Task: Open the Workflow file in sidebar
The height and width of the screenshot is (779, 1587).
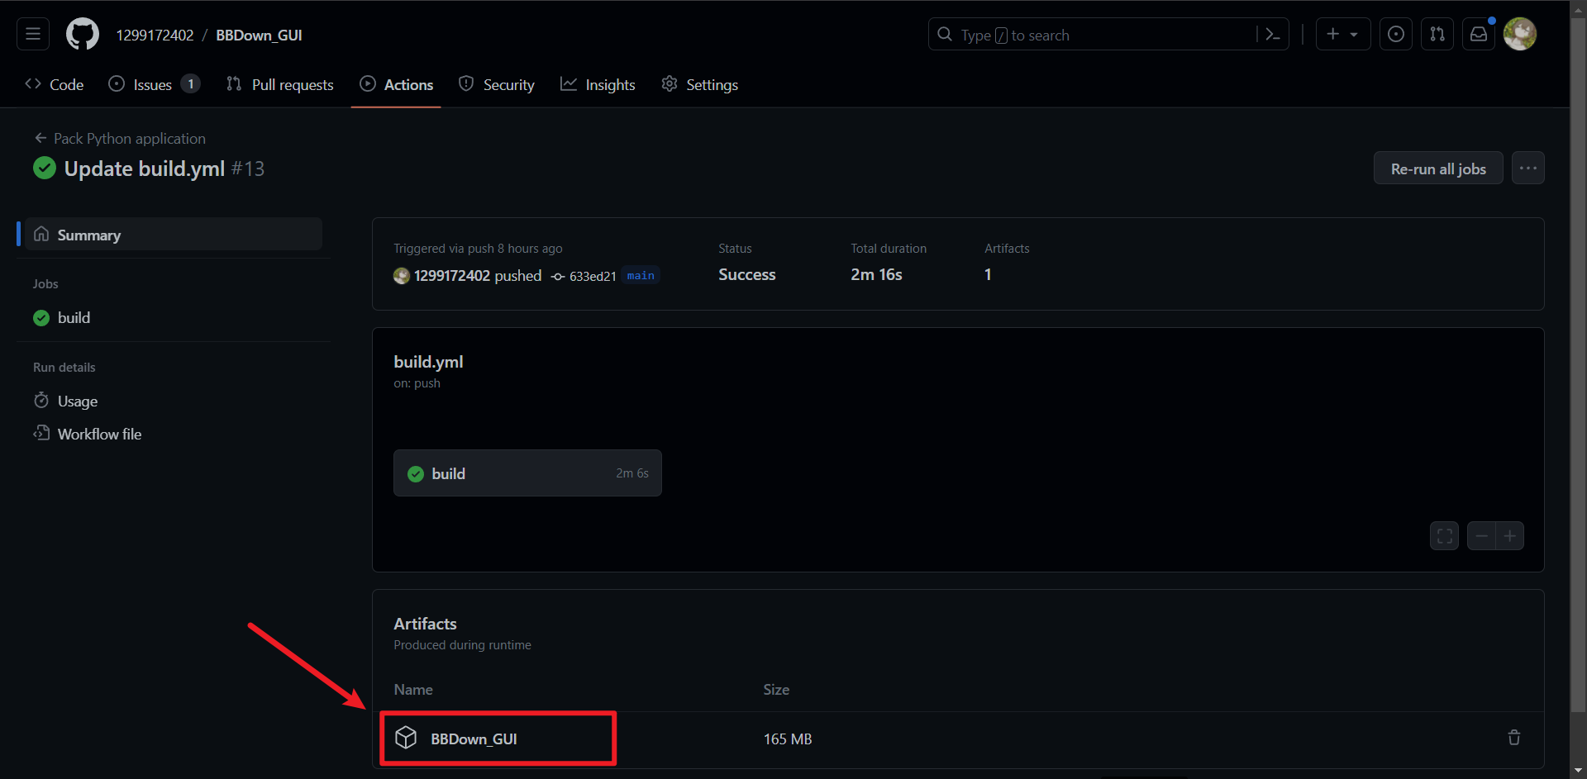Action: tap(99, 435)
